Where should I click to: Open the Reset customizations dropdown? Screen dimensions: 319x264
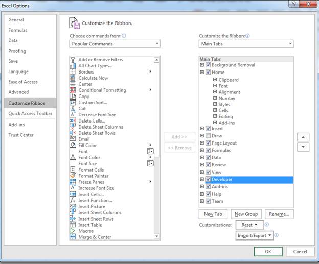click(249, 225)
